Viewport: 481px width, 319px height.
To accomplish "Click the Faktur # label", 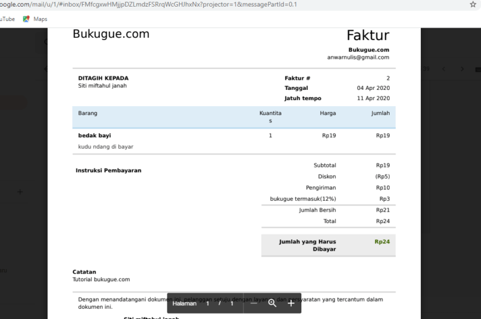I will [297, 79].
